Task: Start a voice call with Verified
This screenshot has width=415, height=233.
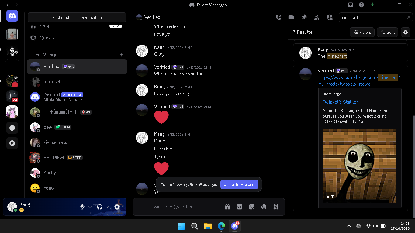Action: pos(278,17)
